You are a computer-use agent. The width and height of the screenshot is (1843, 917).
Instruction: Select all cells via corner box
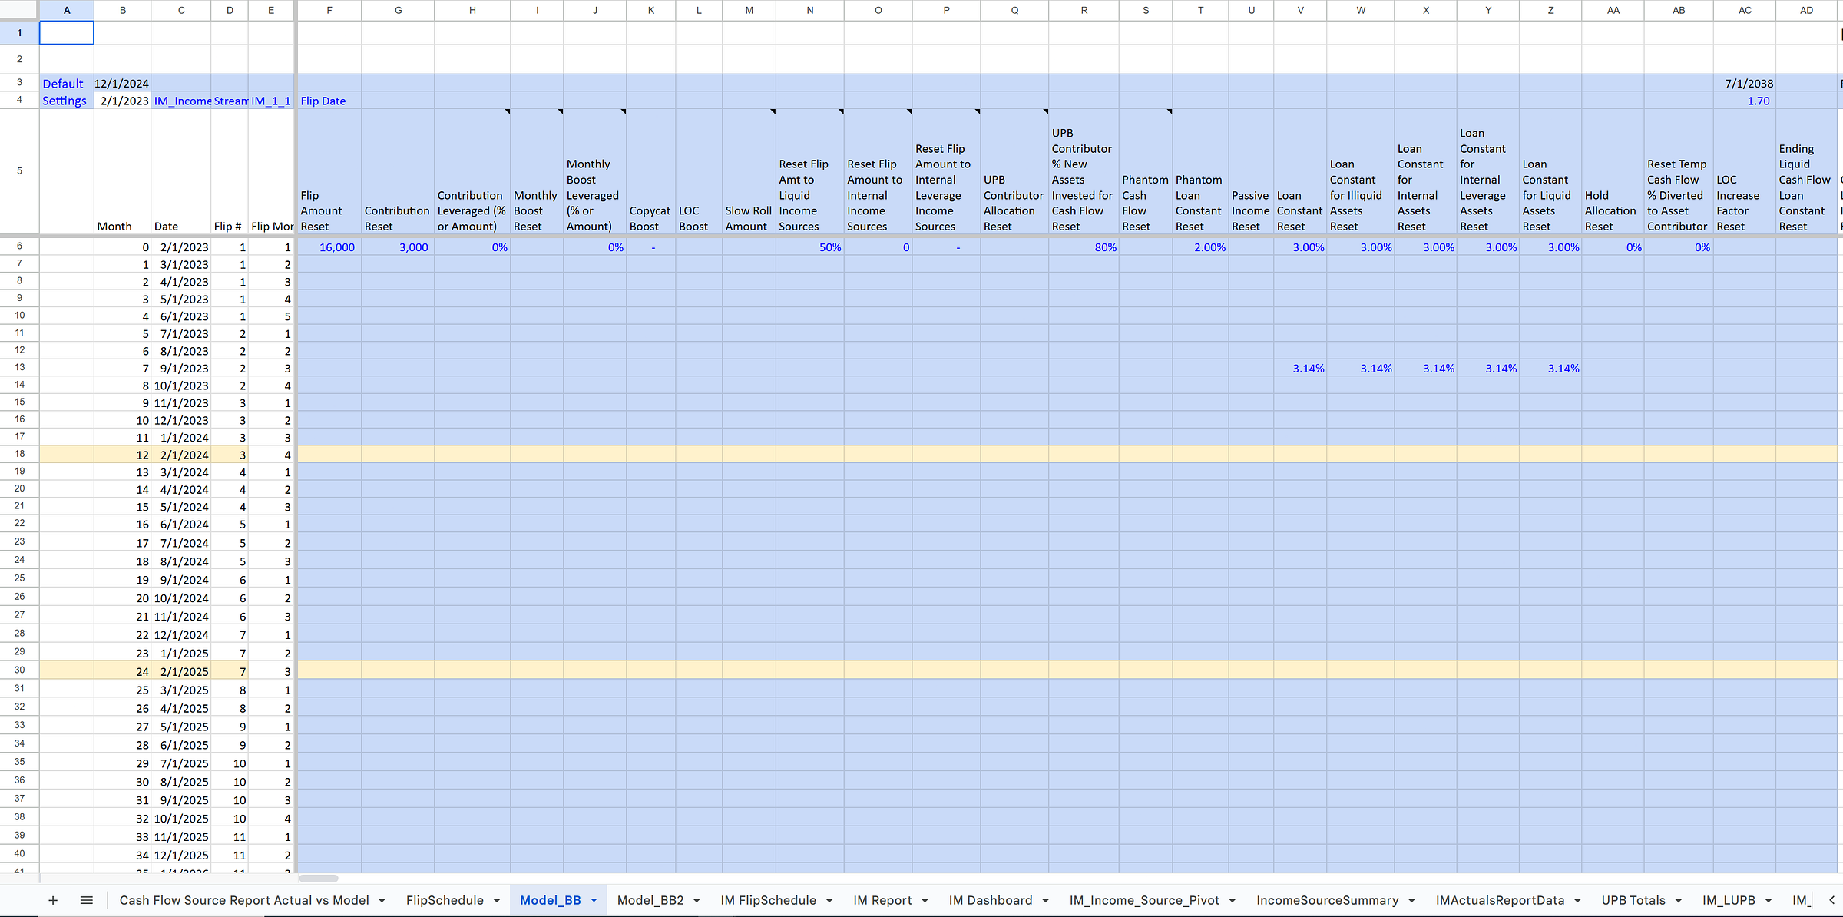19,10
